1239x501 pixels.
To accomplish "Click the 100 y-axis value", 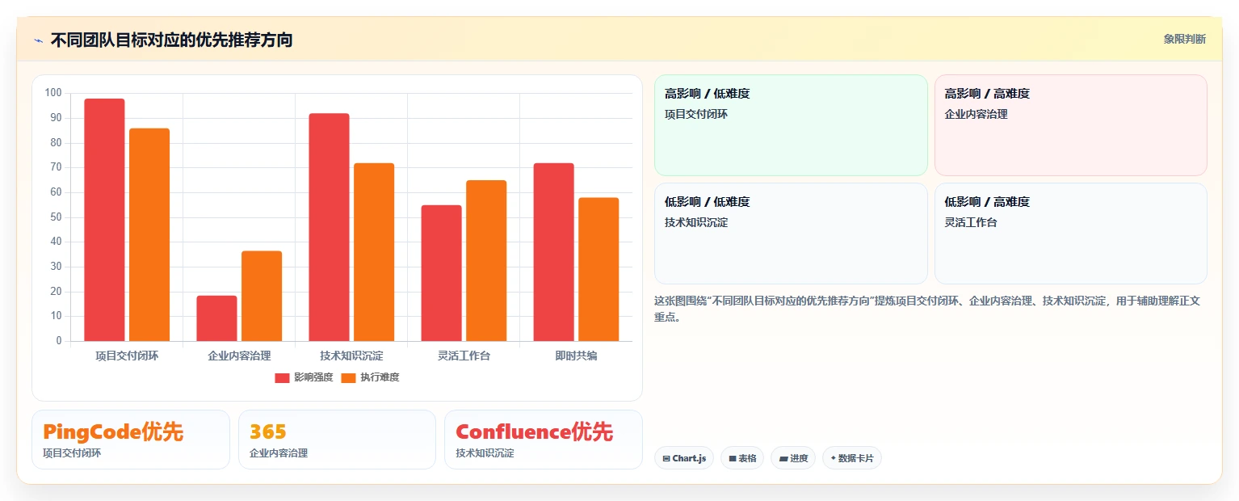I will click(53, 93).
